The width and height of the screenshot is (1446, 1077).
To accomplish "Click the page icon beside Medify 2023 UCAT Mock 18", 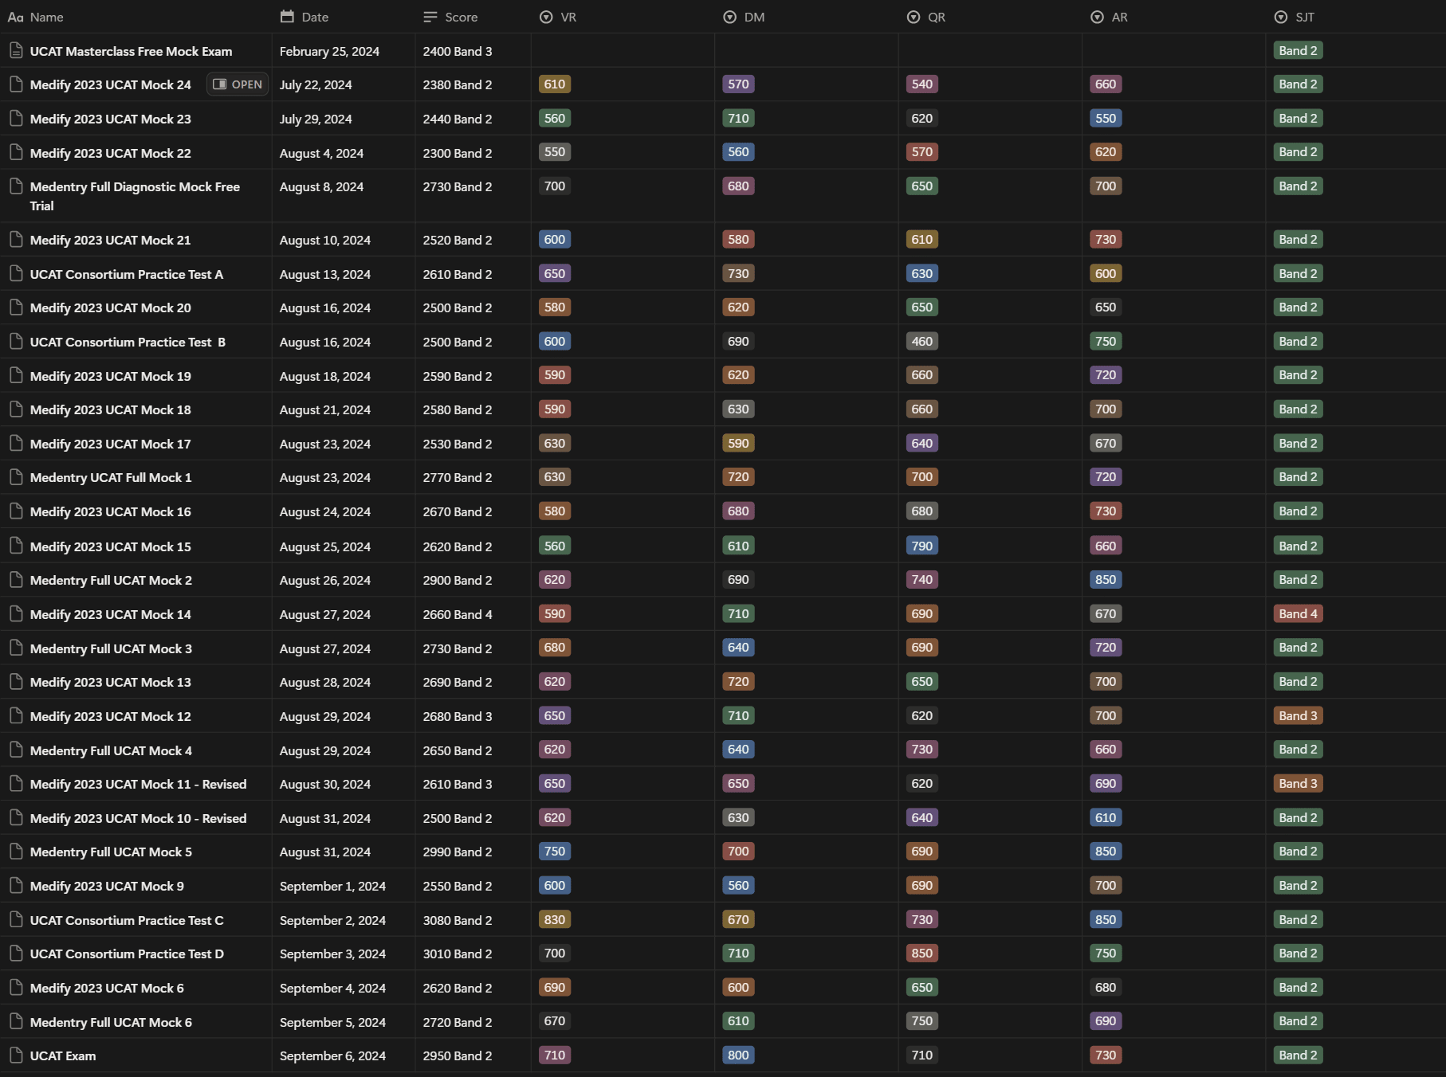I will click(x=15, y=409).
